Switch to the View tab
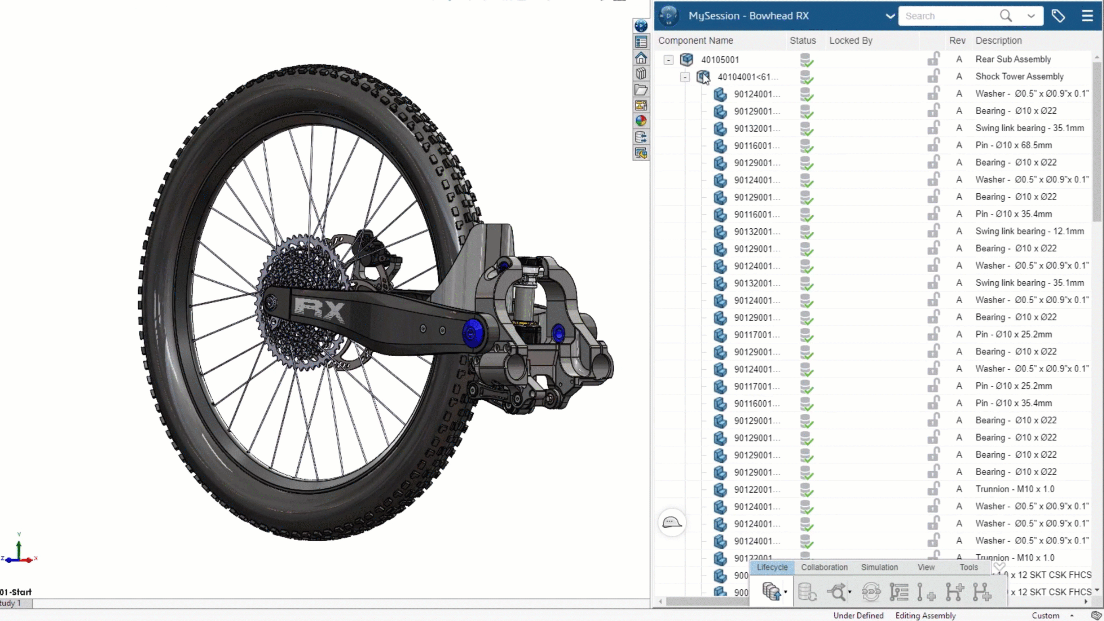Viewport: 1104px width, 621px height. [926, 567]
